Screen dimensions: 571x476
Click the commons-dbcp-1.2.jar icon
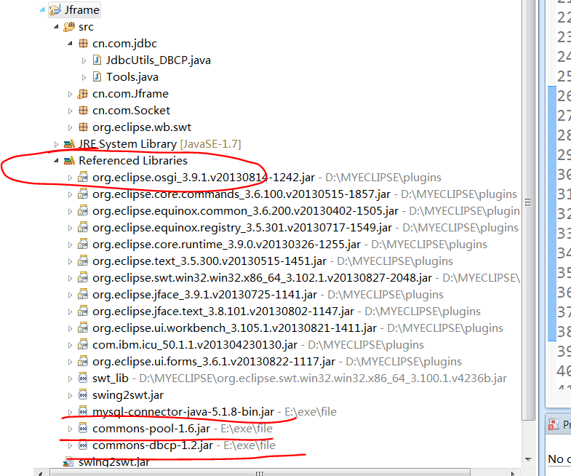click(83, 445)
